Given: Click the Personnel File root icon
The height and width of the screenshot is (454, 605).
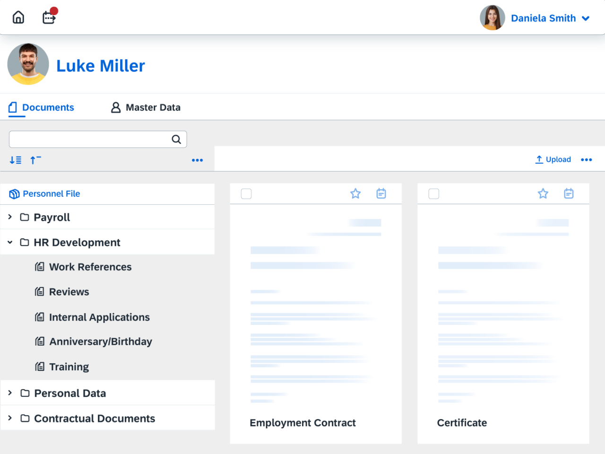Looking at the screenshot, I should [14, 193].
